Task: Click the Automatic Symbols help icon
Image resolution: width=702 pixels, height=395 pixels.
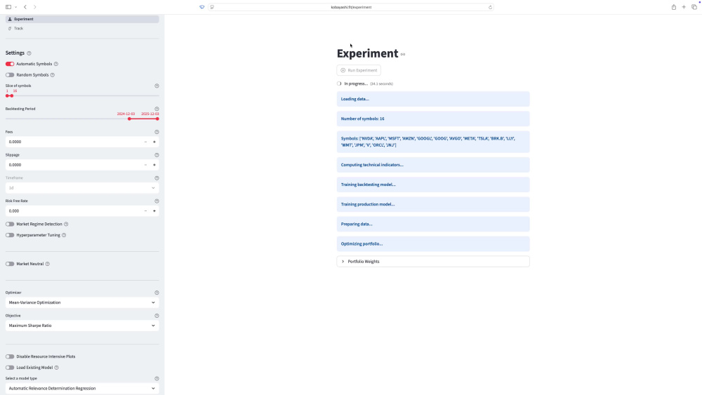Action: 56,64
